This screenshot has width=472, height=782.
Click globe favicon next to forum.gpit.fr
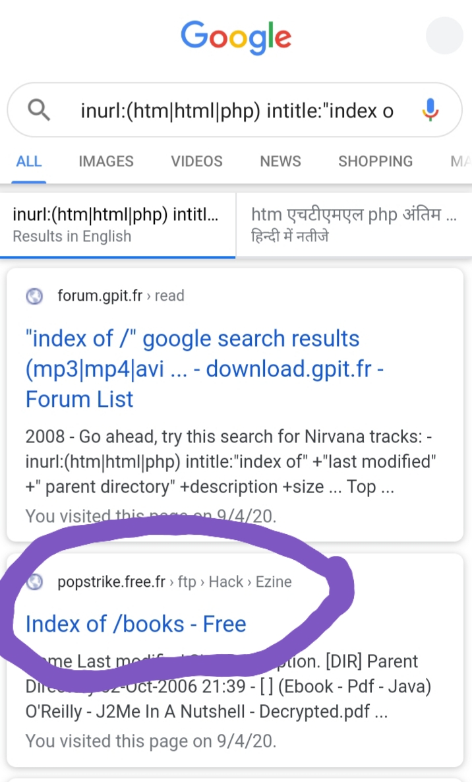point(34,296)
